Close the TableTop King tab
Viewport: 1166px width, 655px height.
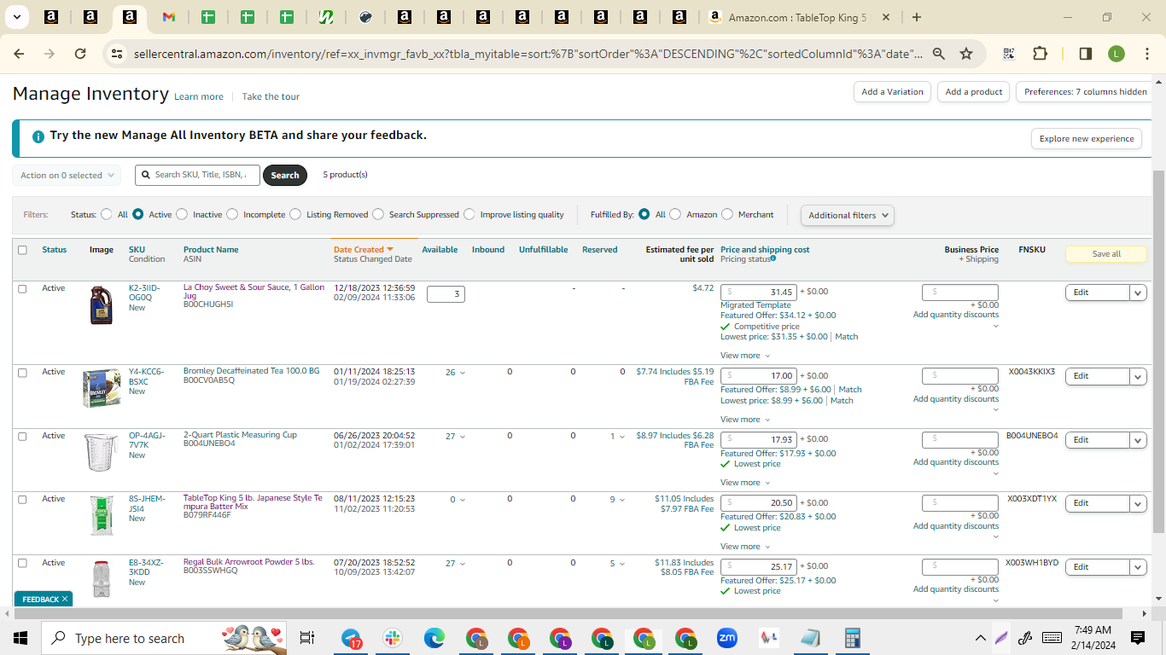pyautogui.click(x=886, y=17)
